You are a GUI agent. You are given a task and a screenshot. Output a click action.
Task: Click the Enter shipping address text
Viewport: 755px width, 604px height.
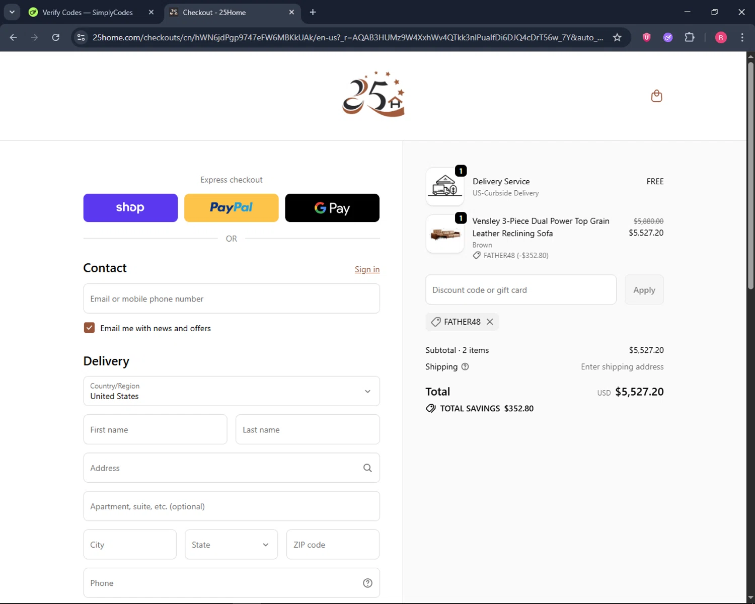[622, 366]
